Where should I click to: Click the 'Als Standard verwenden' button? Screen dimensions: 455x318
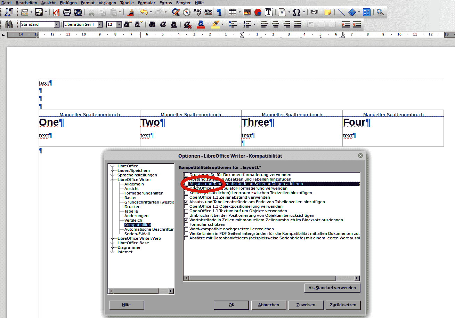[x=332, y=288]
